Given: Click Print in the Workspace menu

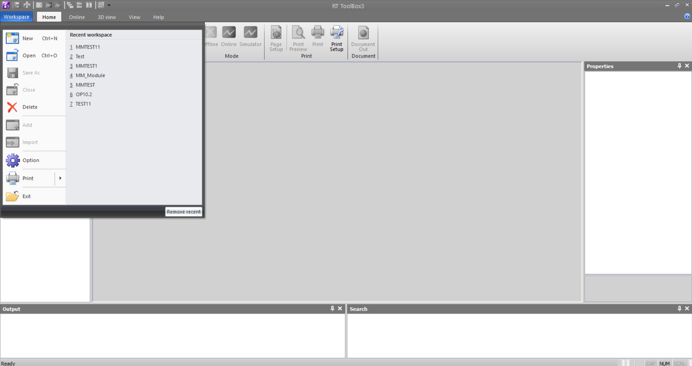Looking at the screenshot, I should (29, 178).
